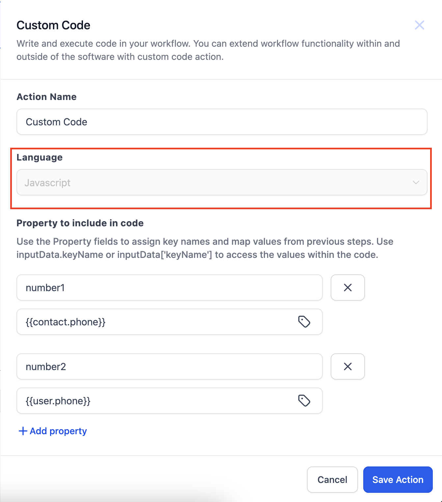
Task: Open tag picker for user.phone value
Action: coord(304,401)
